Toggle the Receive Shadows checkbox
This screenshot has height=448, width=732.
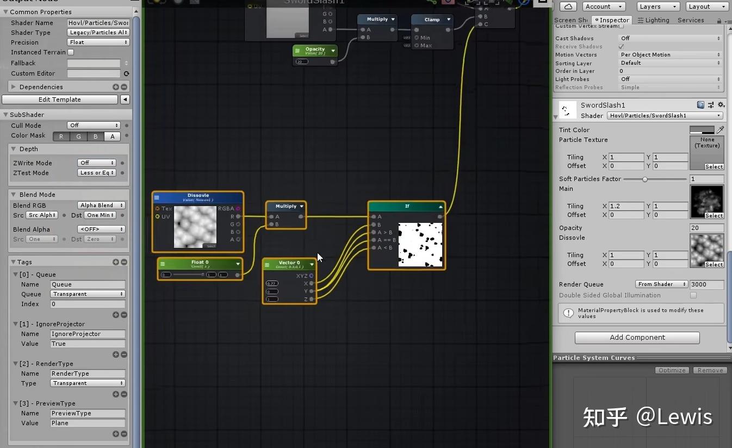click(622, 47)
